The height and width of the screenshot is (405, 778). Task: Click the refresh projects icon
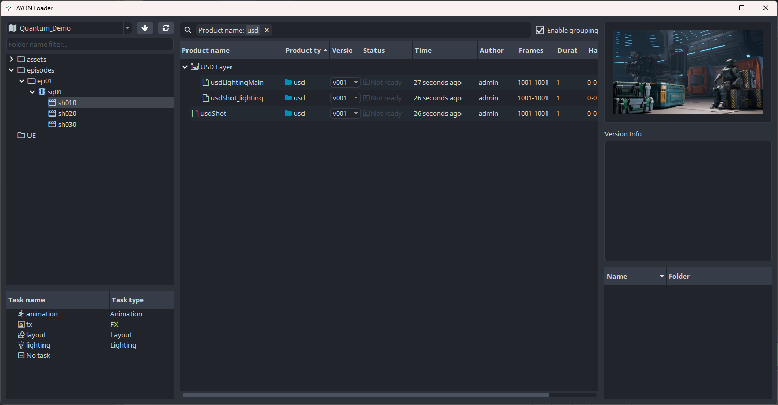tap(165, 28)
